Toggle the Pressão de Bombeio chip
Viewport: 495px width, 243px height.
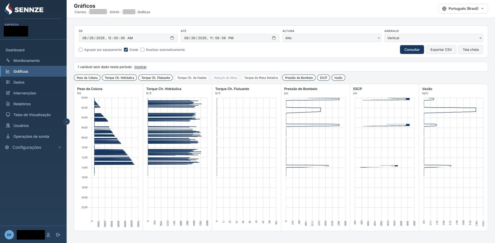click(299, 78)
